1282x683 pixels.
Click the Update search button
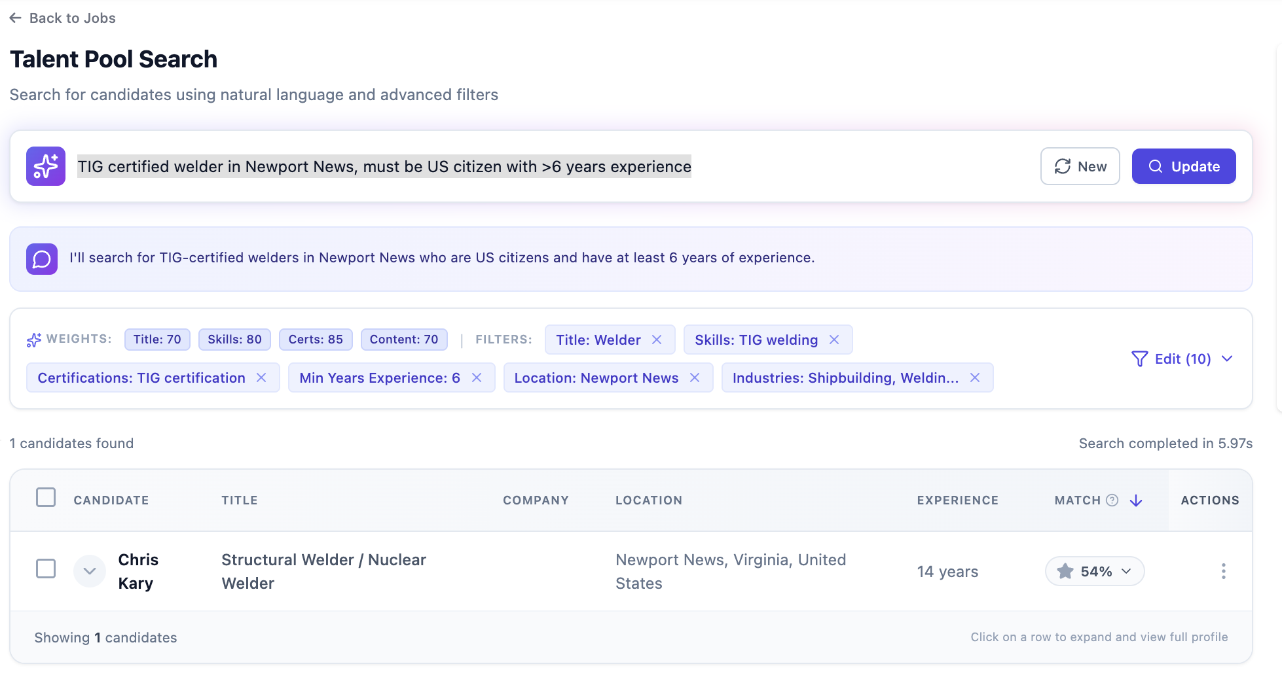tap(1184, 166)
